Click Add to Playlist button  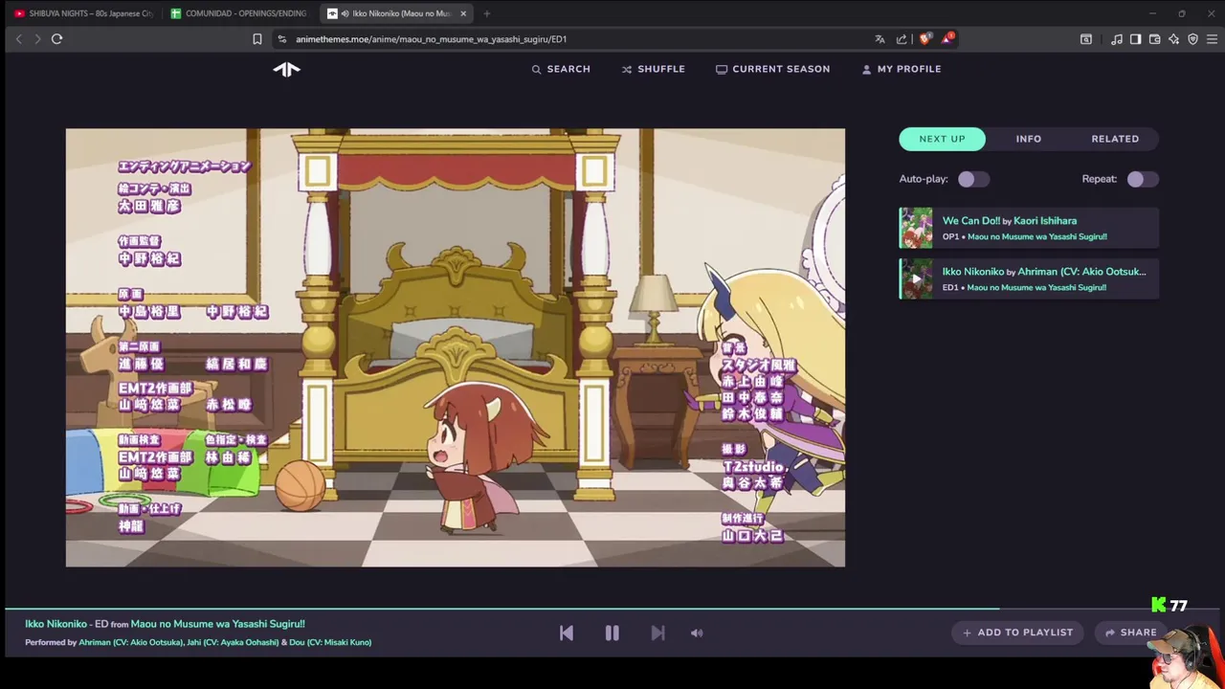(1017, 633)
